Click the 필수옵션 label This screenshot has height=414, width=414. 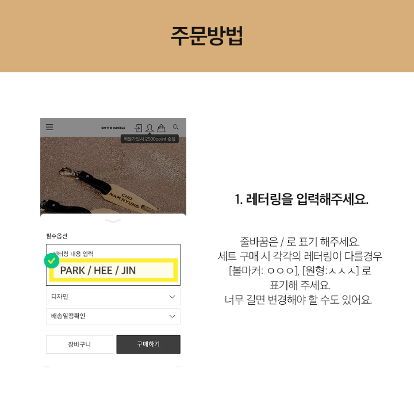point(57,236)
